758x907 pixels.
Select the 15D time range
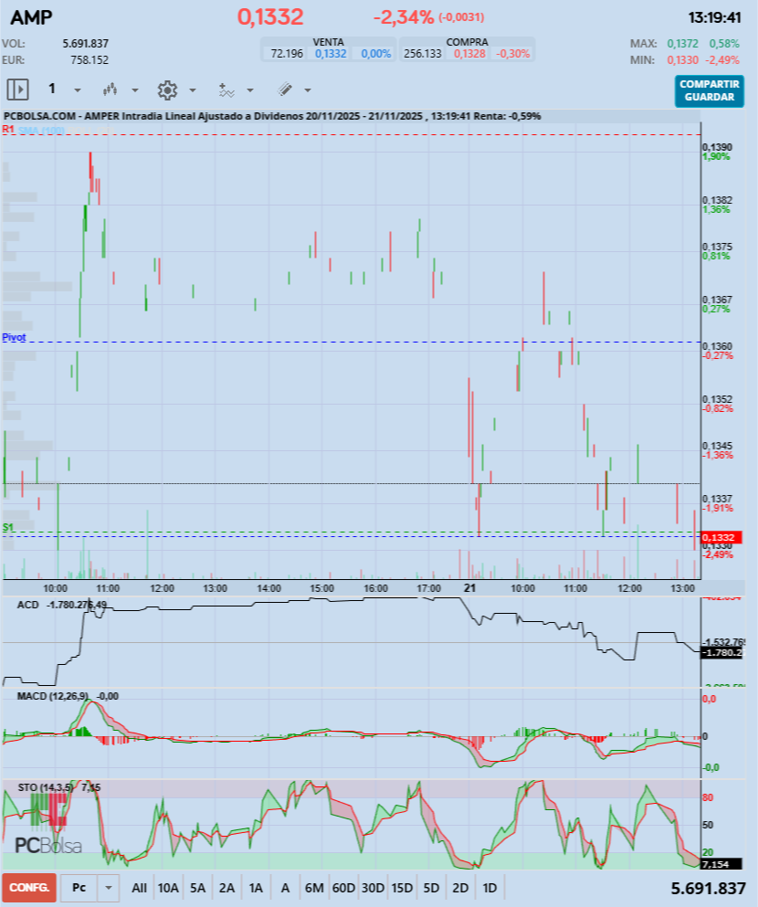[x=402, y=887]
